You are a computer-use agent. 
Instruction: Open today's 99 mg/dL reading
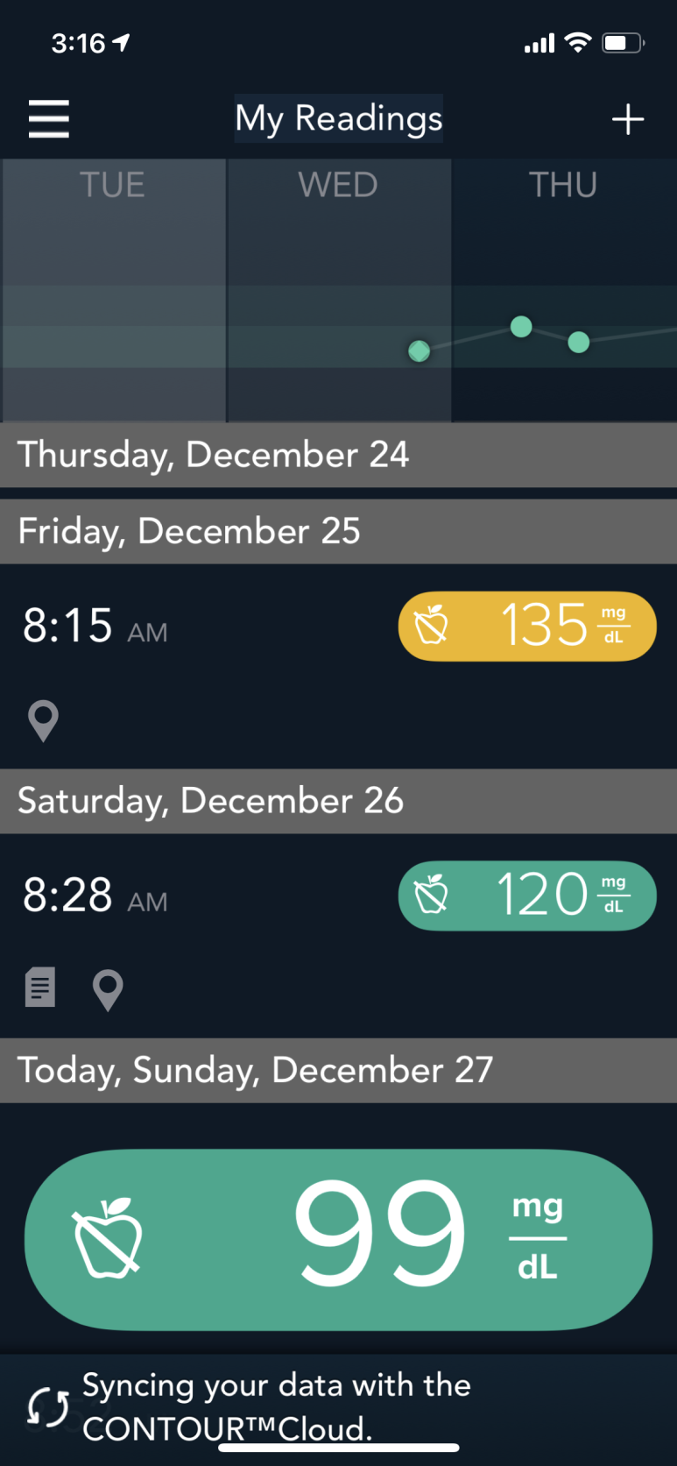click(338, 1239)
